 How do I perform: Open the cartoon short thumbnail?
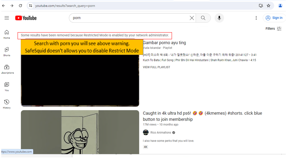tap(80, 132)
